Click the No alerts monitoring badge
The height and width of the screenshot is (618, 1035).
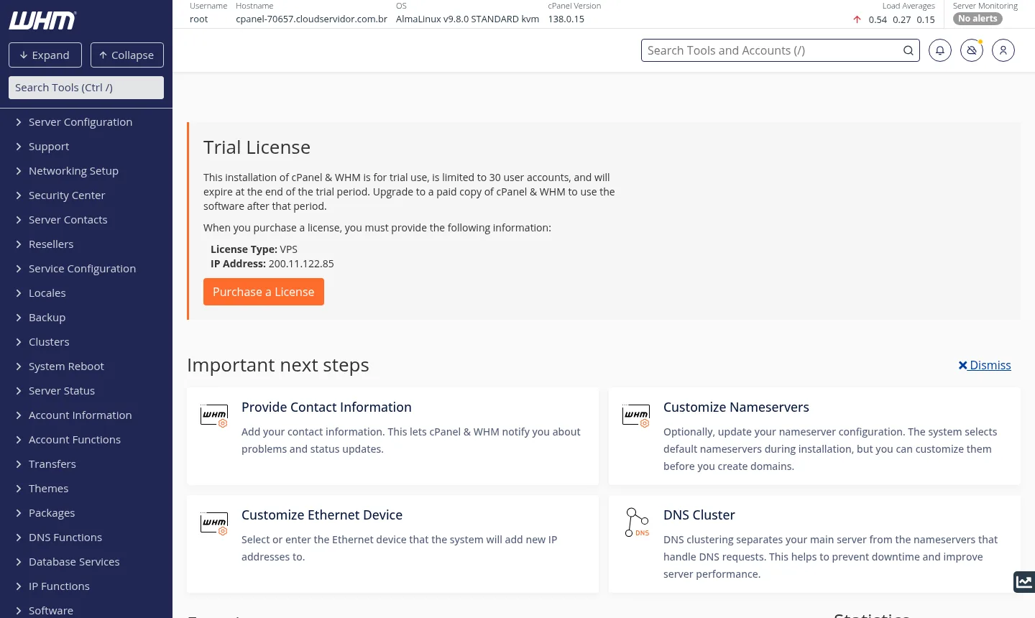click(977, 19)
